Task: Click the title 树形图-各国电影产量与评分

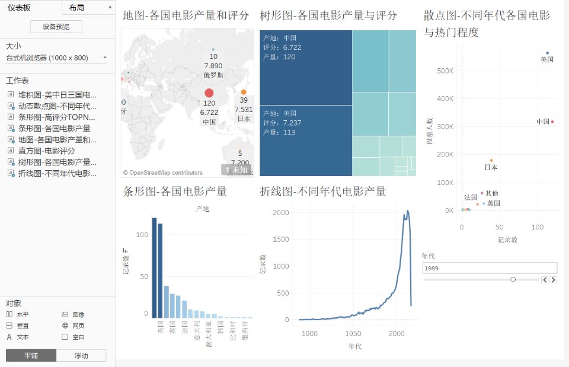Action: pyautogui.click(x=328, y=15)
